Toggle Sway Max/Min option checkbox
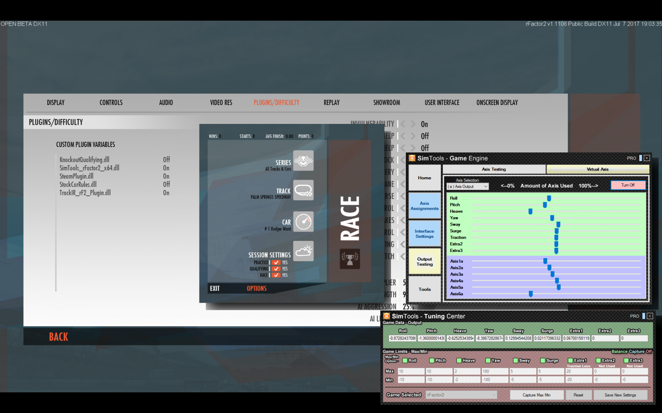This screenshot has width=662, height=413. pos(516,361)
